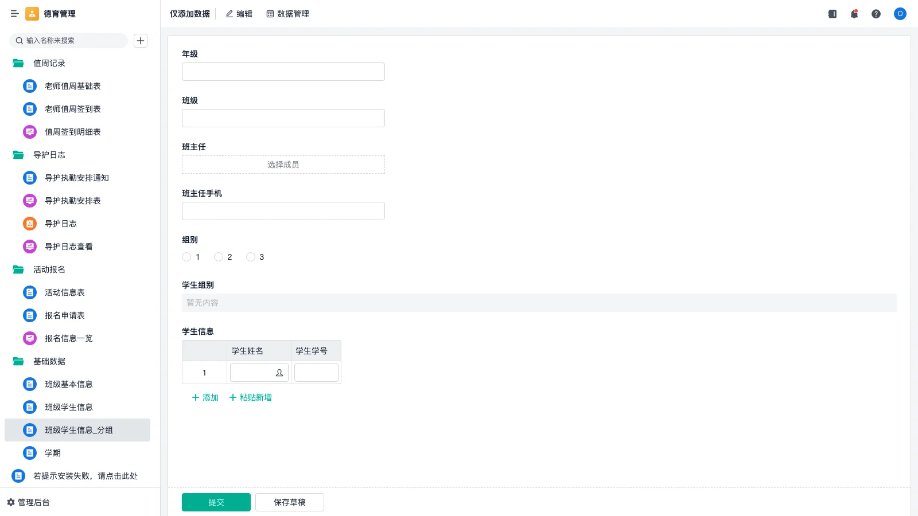Image resolution: width=918 pixels, height=516 pixels.
Task: Click the 值周签到明细表 report icon
Action: point(29,132)
